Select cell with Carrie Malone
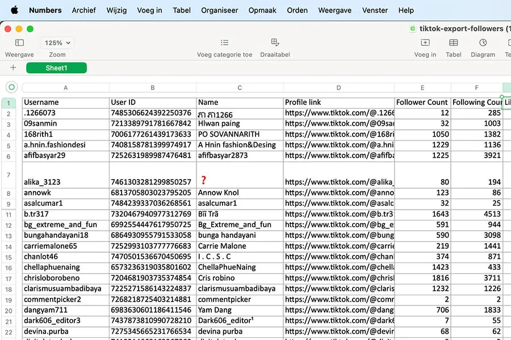Viewport: 511px width, 340px height. click(x=240, y=246)
